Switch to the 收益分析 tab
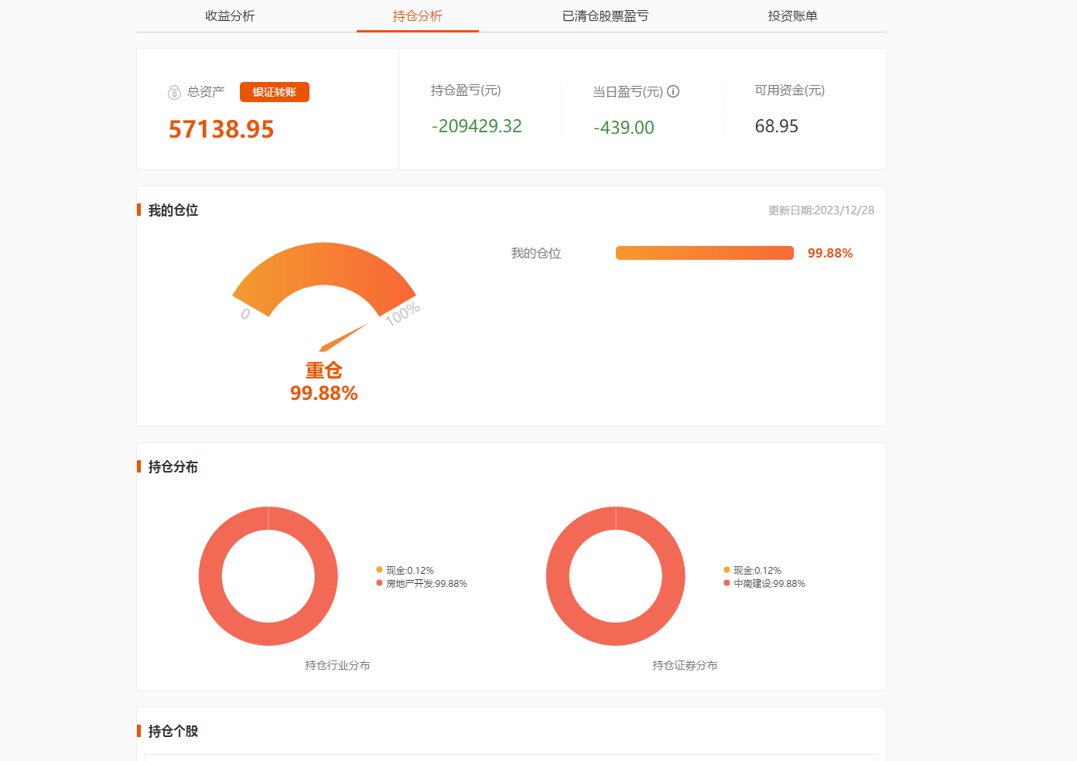Image resolution: width=1077 pixels, height=761 pixels. click(230, 16)
